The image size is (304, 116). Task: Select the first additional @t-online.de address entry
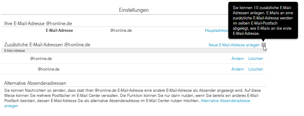click(41, 58)
